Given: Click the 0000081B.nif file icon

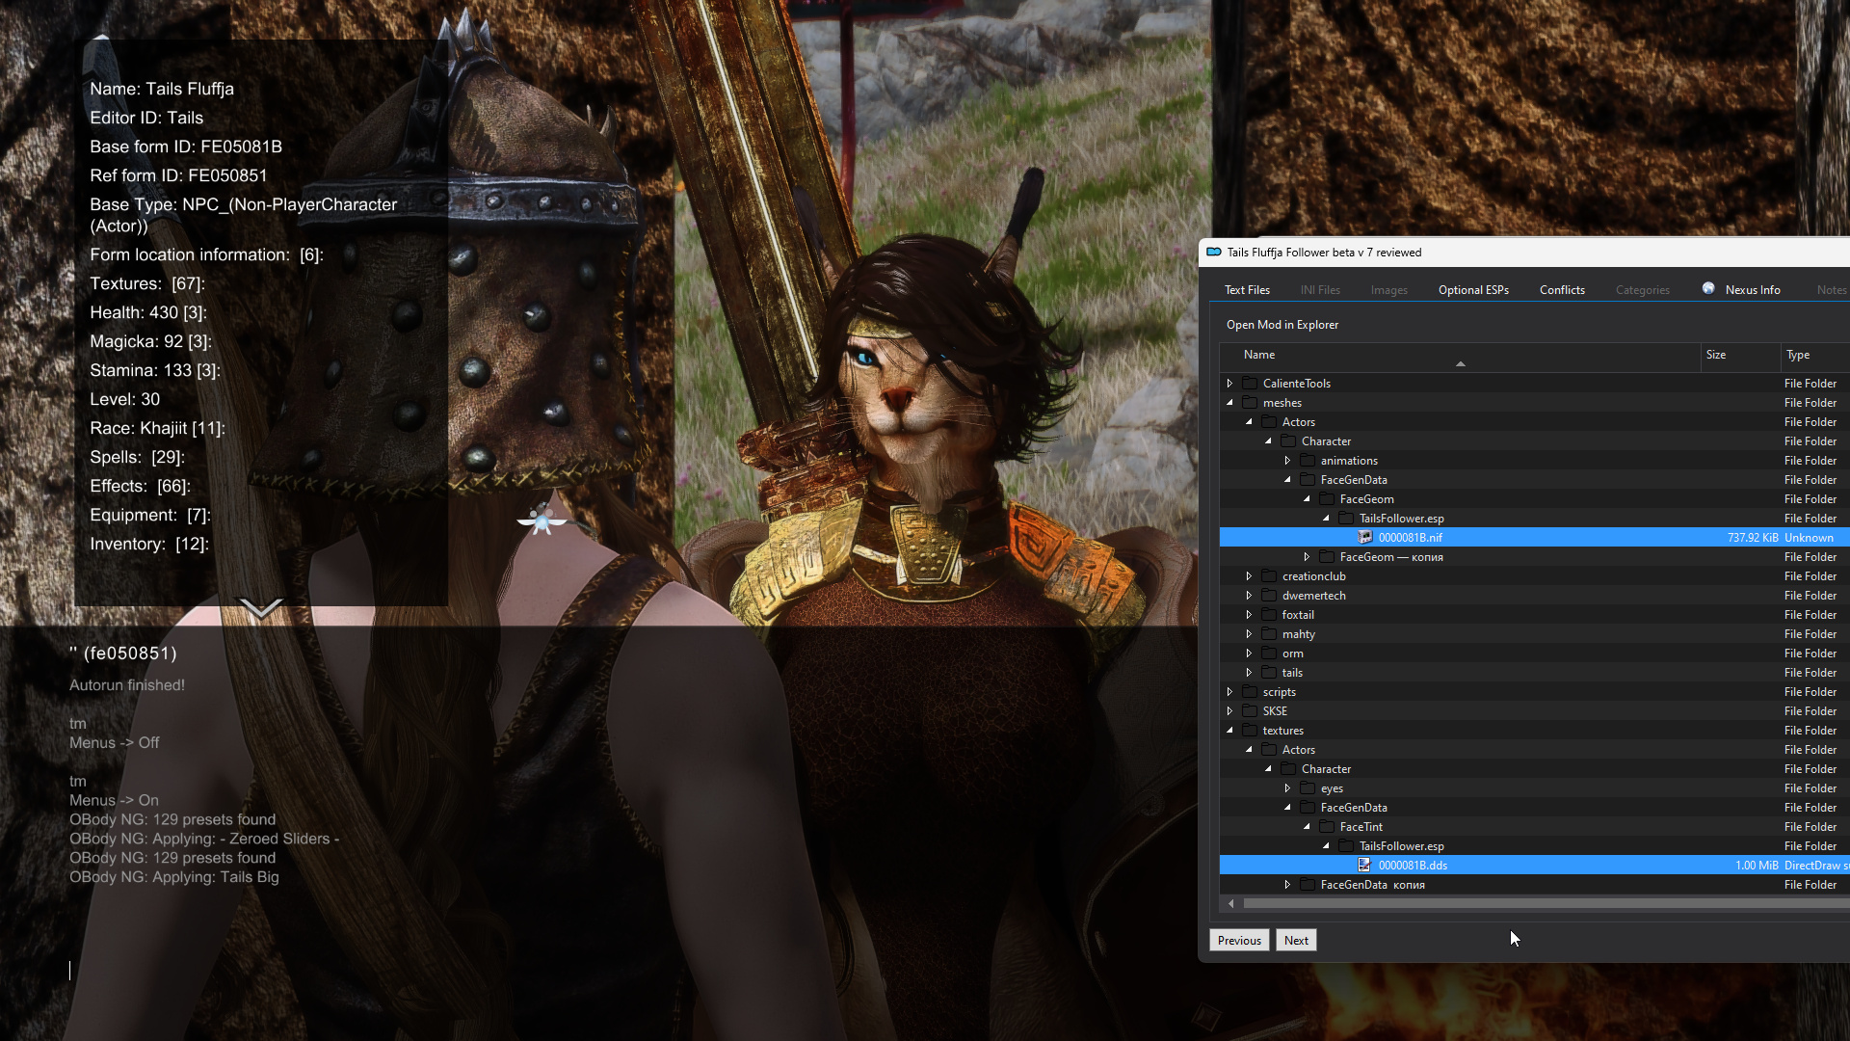Looking at the screenshot, I should point(1364,538).
